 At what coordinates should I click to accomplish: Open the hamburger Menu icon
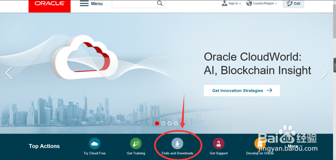(84, 3)
